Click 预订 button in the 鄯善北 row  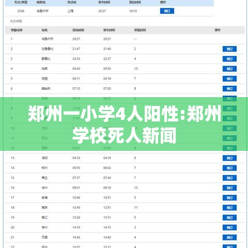point(229,59)
